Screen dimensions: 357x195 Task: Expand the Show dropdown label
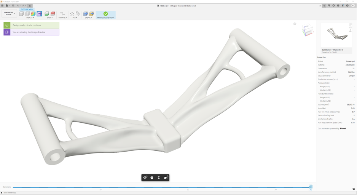pyautogui.click(x=49, y=18)
